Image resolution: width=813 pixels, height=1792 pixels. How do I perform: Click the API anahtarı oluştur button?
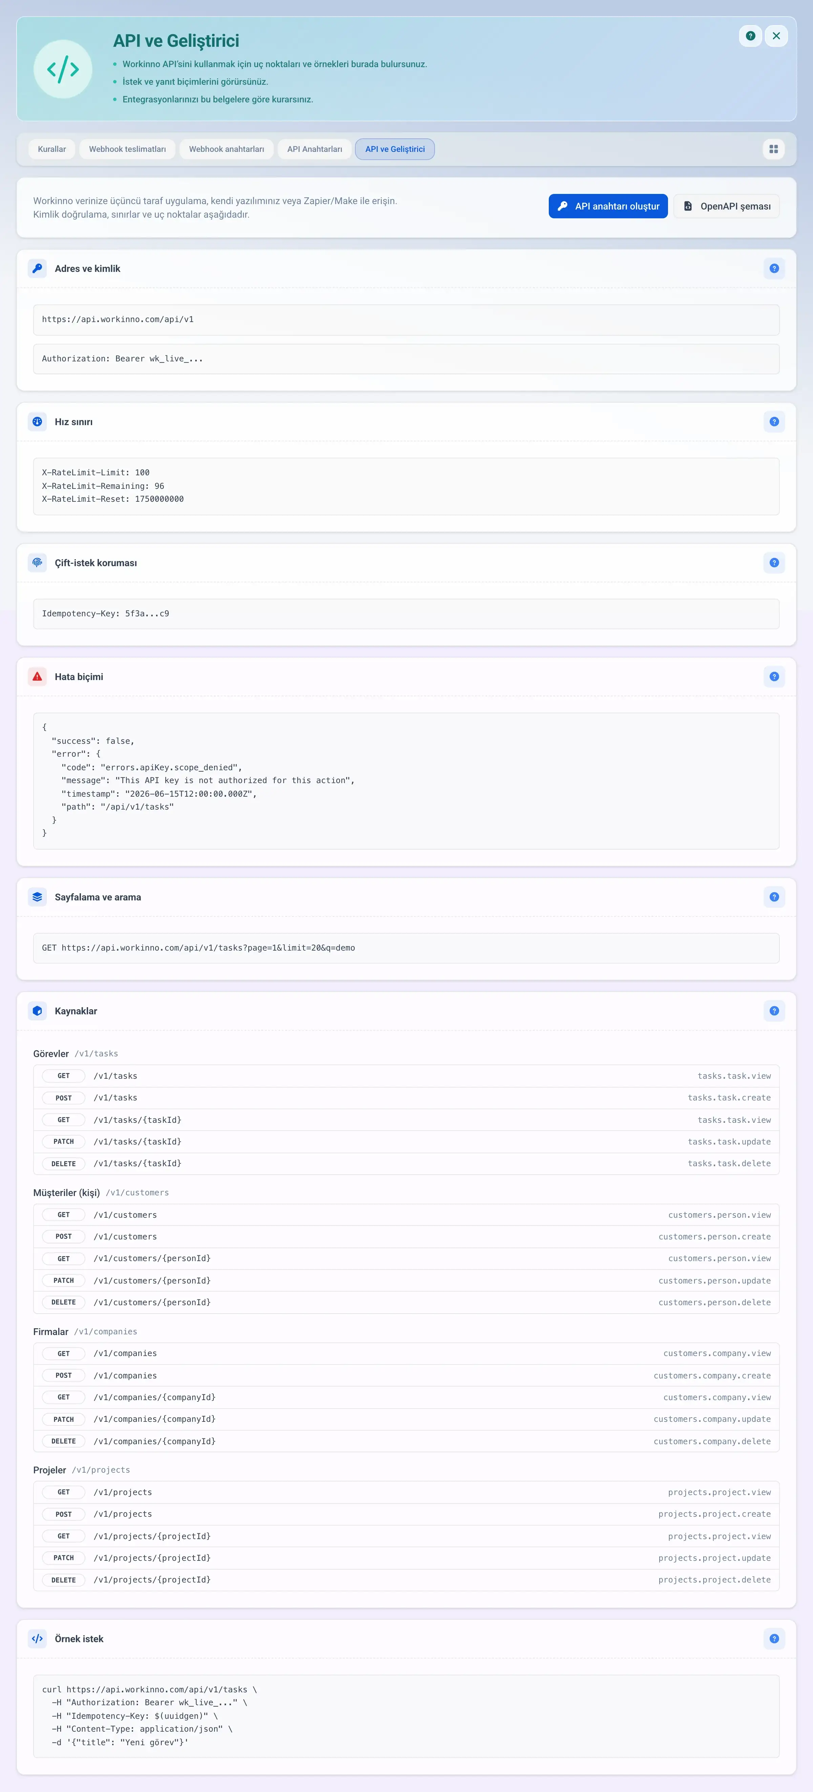click(608, 206)
